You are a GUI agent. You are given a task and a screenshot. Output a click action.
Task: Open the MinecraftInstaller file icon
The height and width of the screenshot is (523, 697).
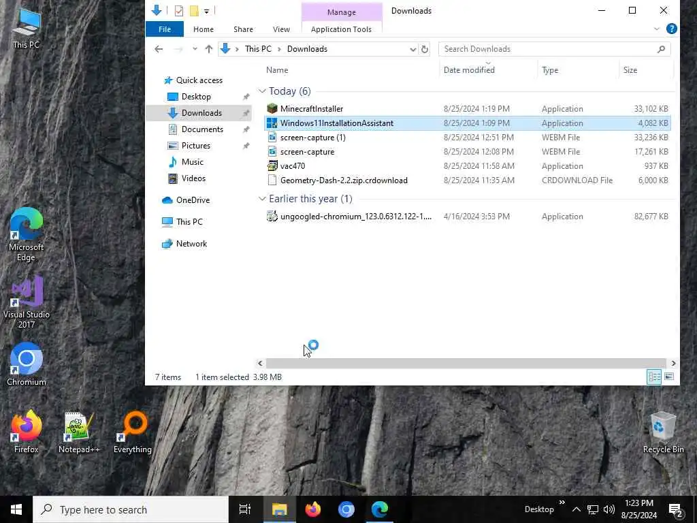tap(272, 108)
